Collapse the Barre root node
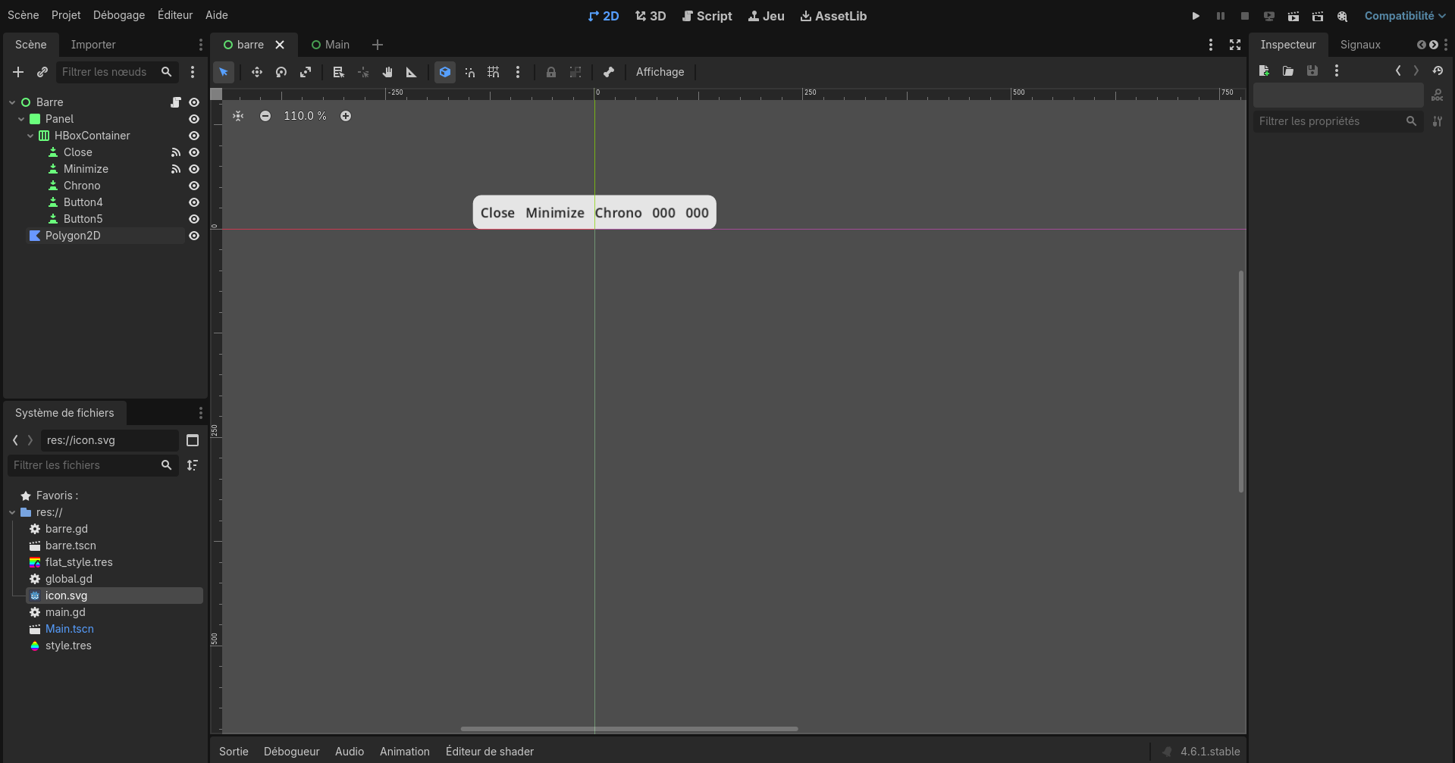This screenshot has height=763, width=1455. coord(12,102)
